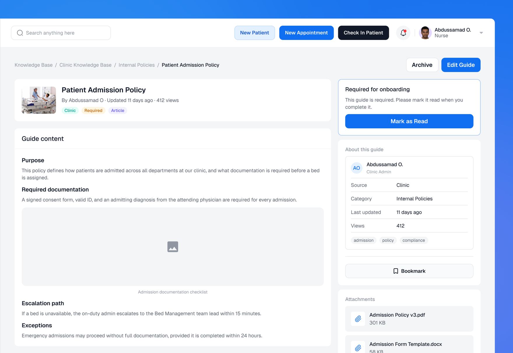Mark the guide as read
Viewport: 513px width, 353px height.
click(409, 121)
